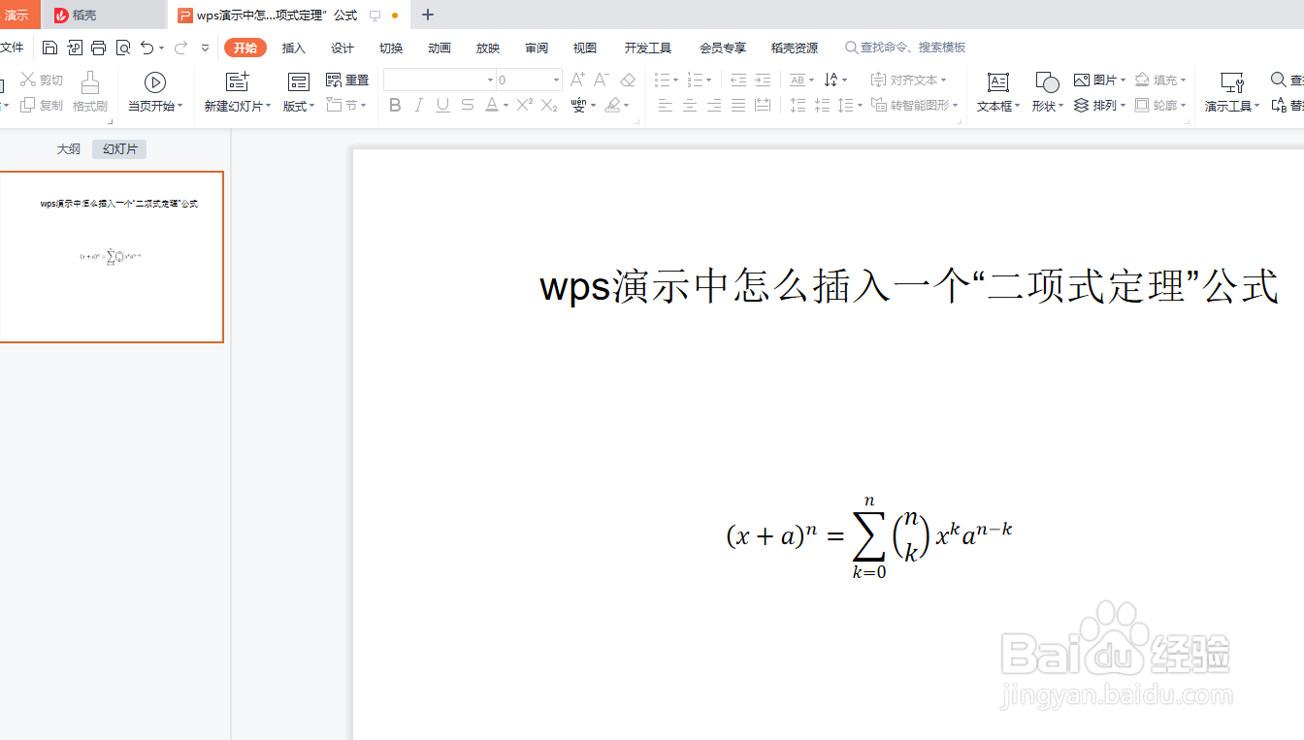Toggle Superscript X² formatting
The height and width of the screenshot is (740, 1304).
(525, 105)
